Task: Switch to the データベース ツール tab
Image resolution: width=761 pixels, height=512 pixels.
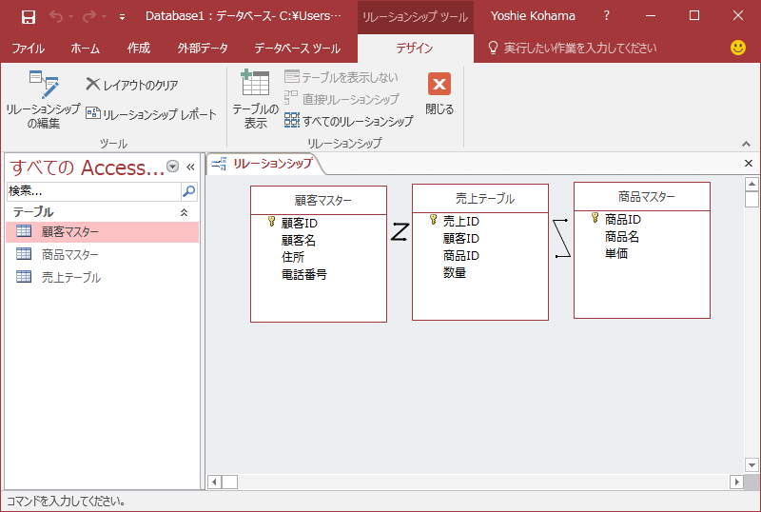Action: 297,49
